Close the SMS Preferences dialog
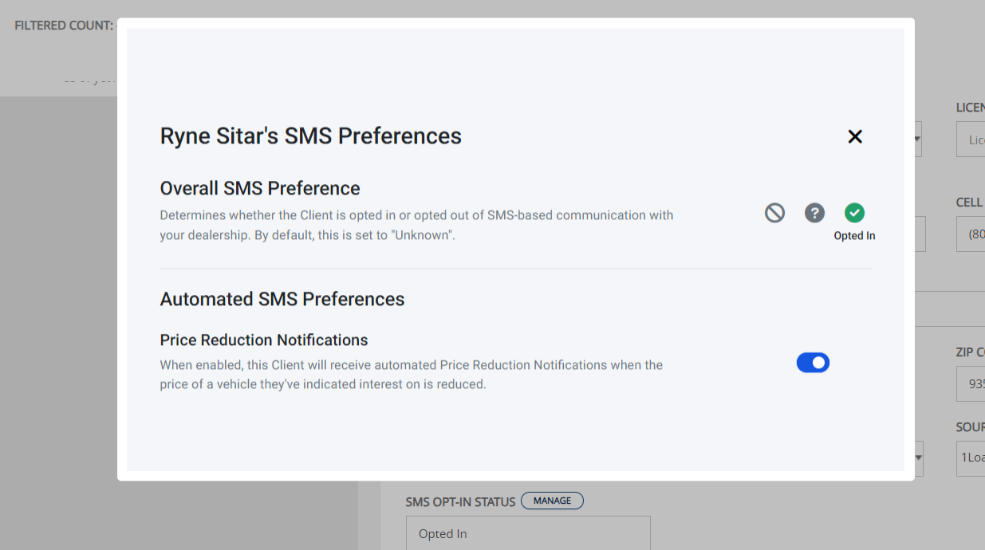 coord(855,136)
